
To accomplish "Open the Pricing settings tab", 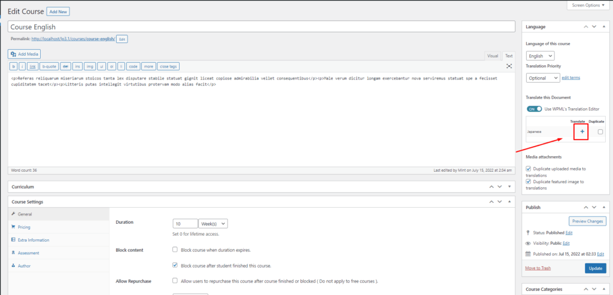I will [x=59, y=227].
